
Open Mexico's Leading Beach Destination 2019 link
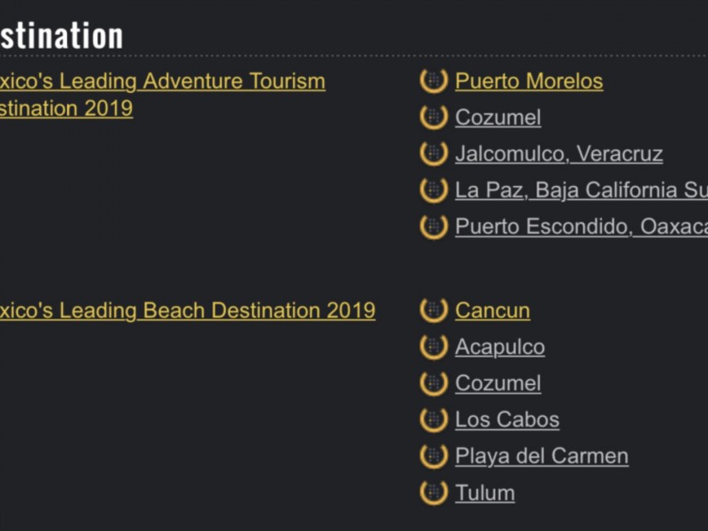[x=188, y=311]
